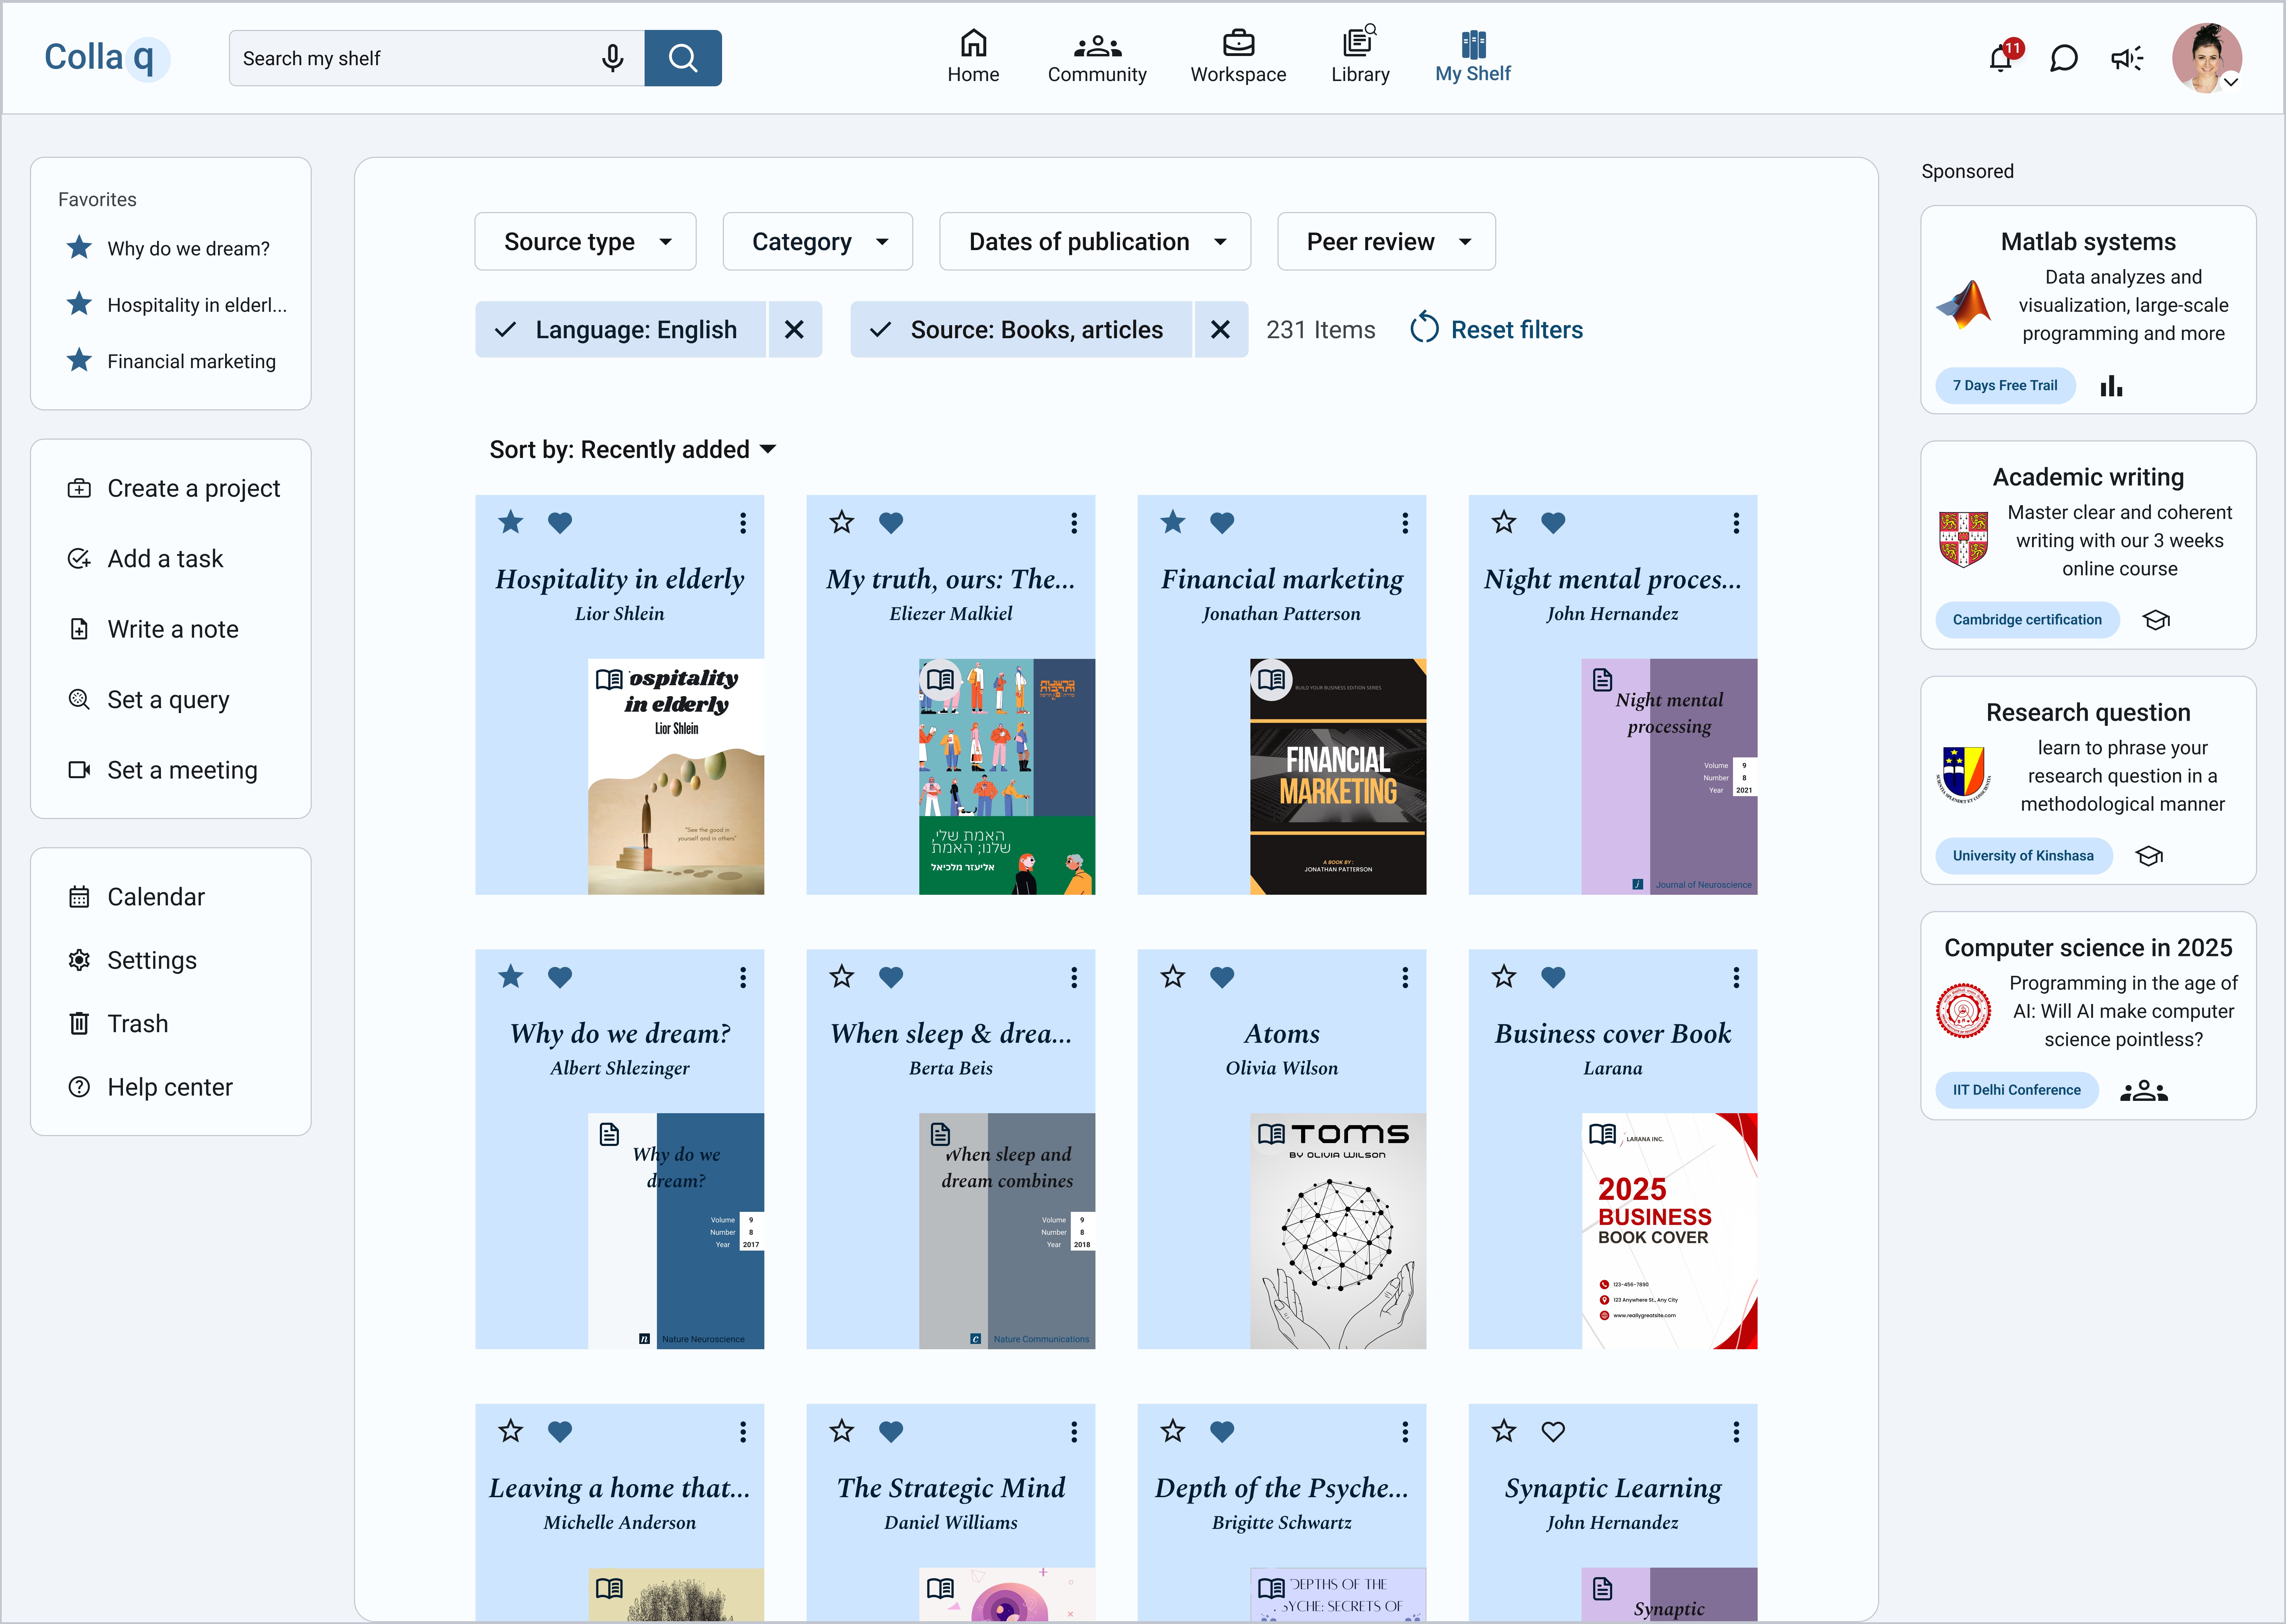Click Reset filters
Screen dimensions: 2286x1624
click(1497, 329)
